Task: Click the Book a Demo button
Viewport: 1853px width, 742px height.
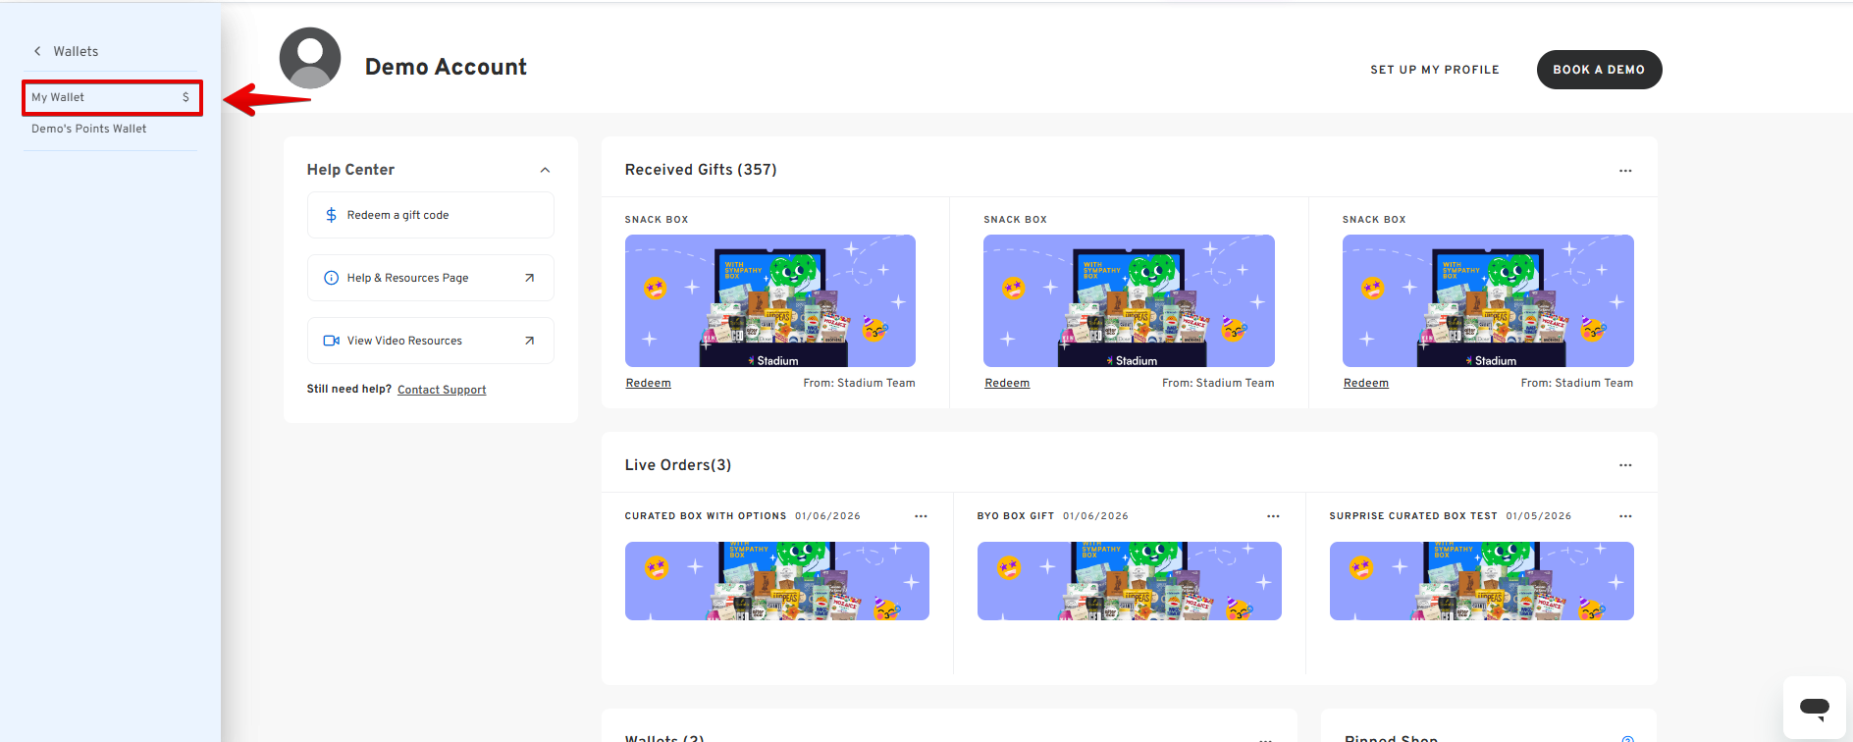Action: pos(1598,70)
